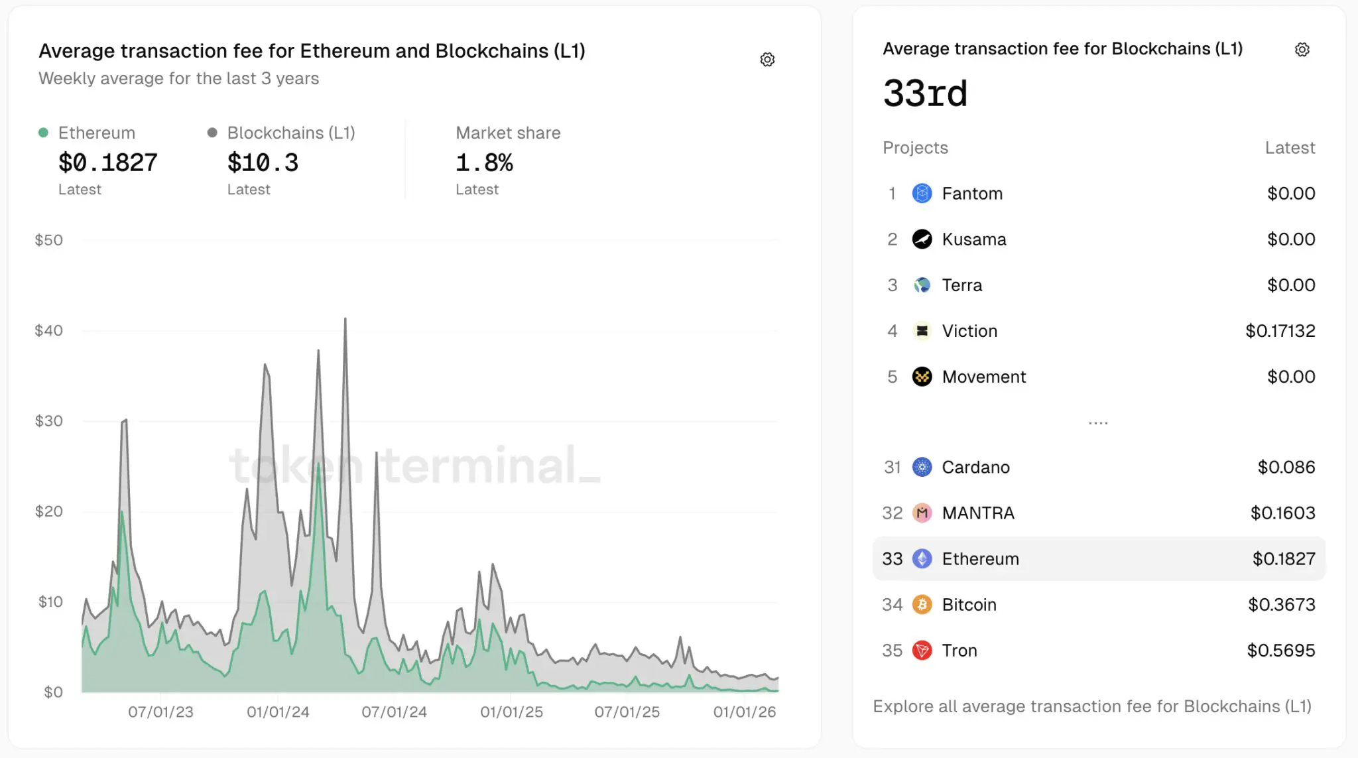Select the Tron icon at rank 35
This screenshot has width=1358, height=758.
922,650
